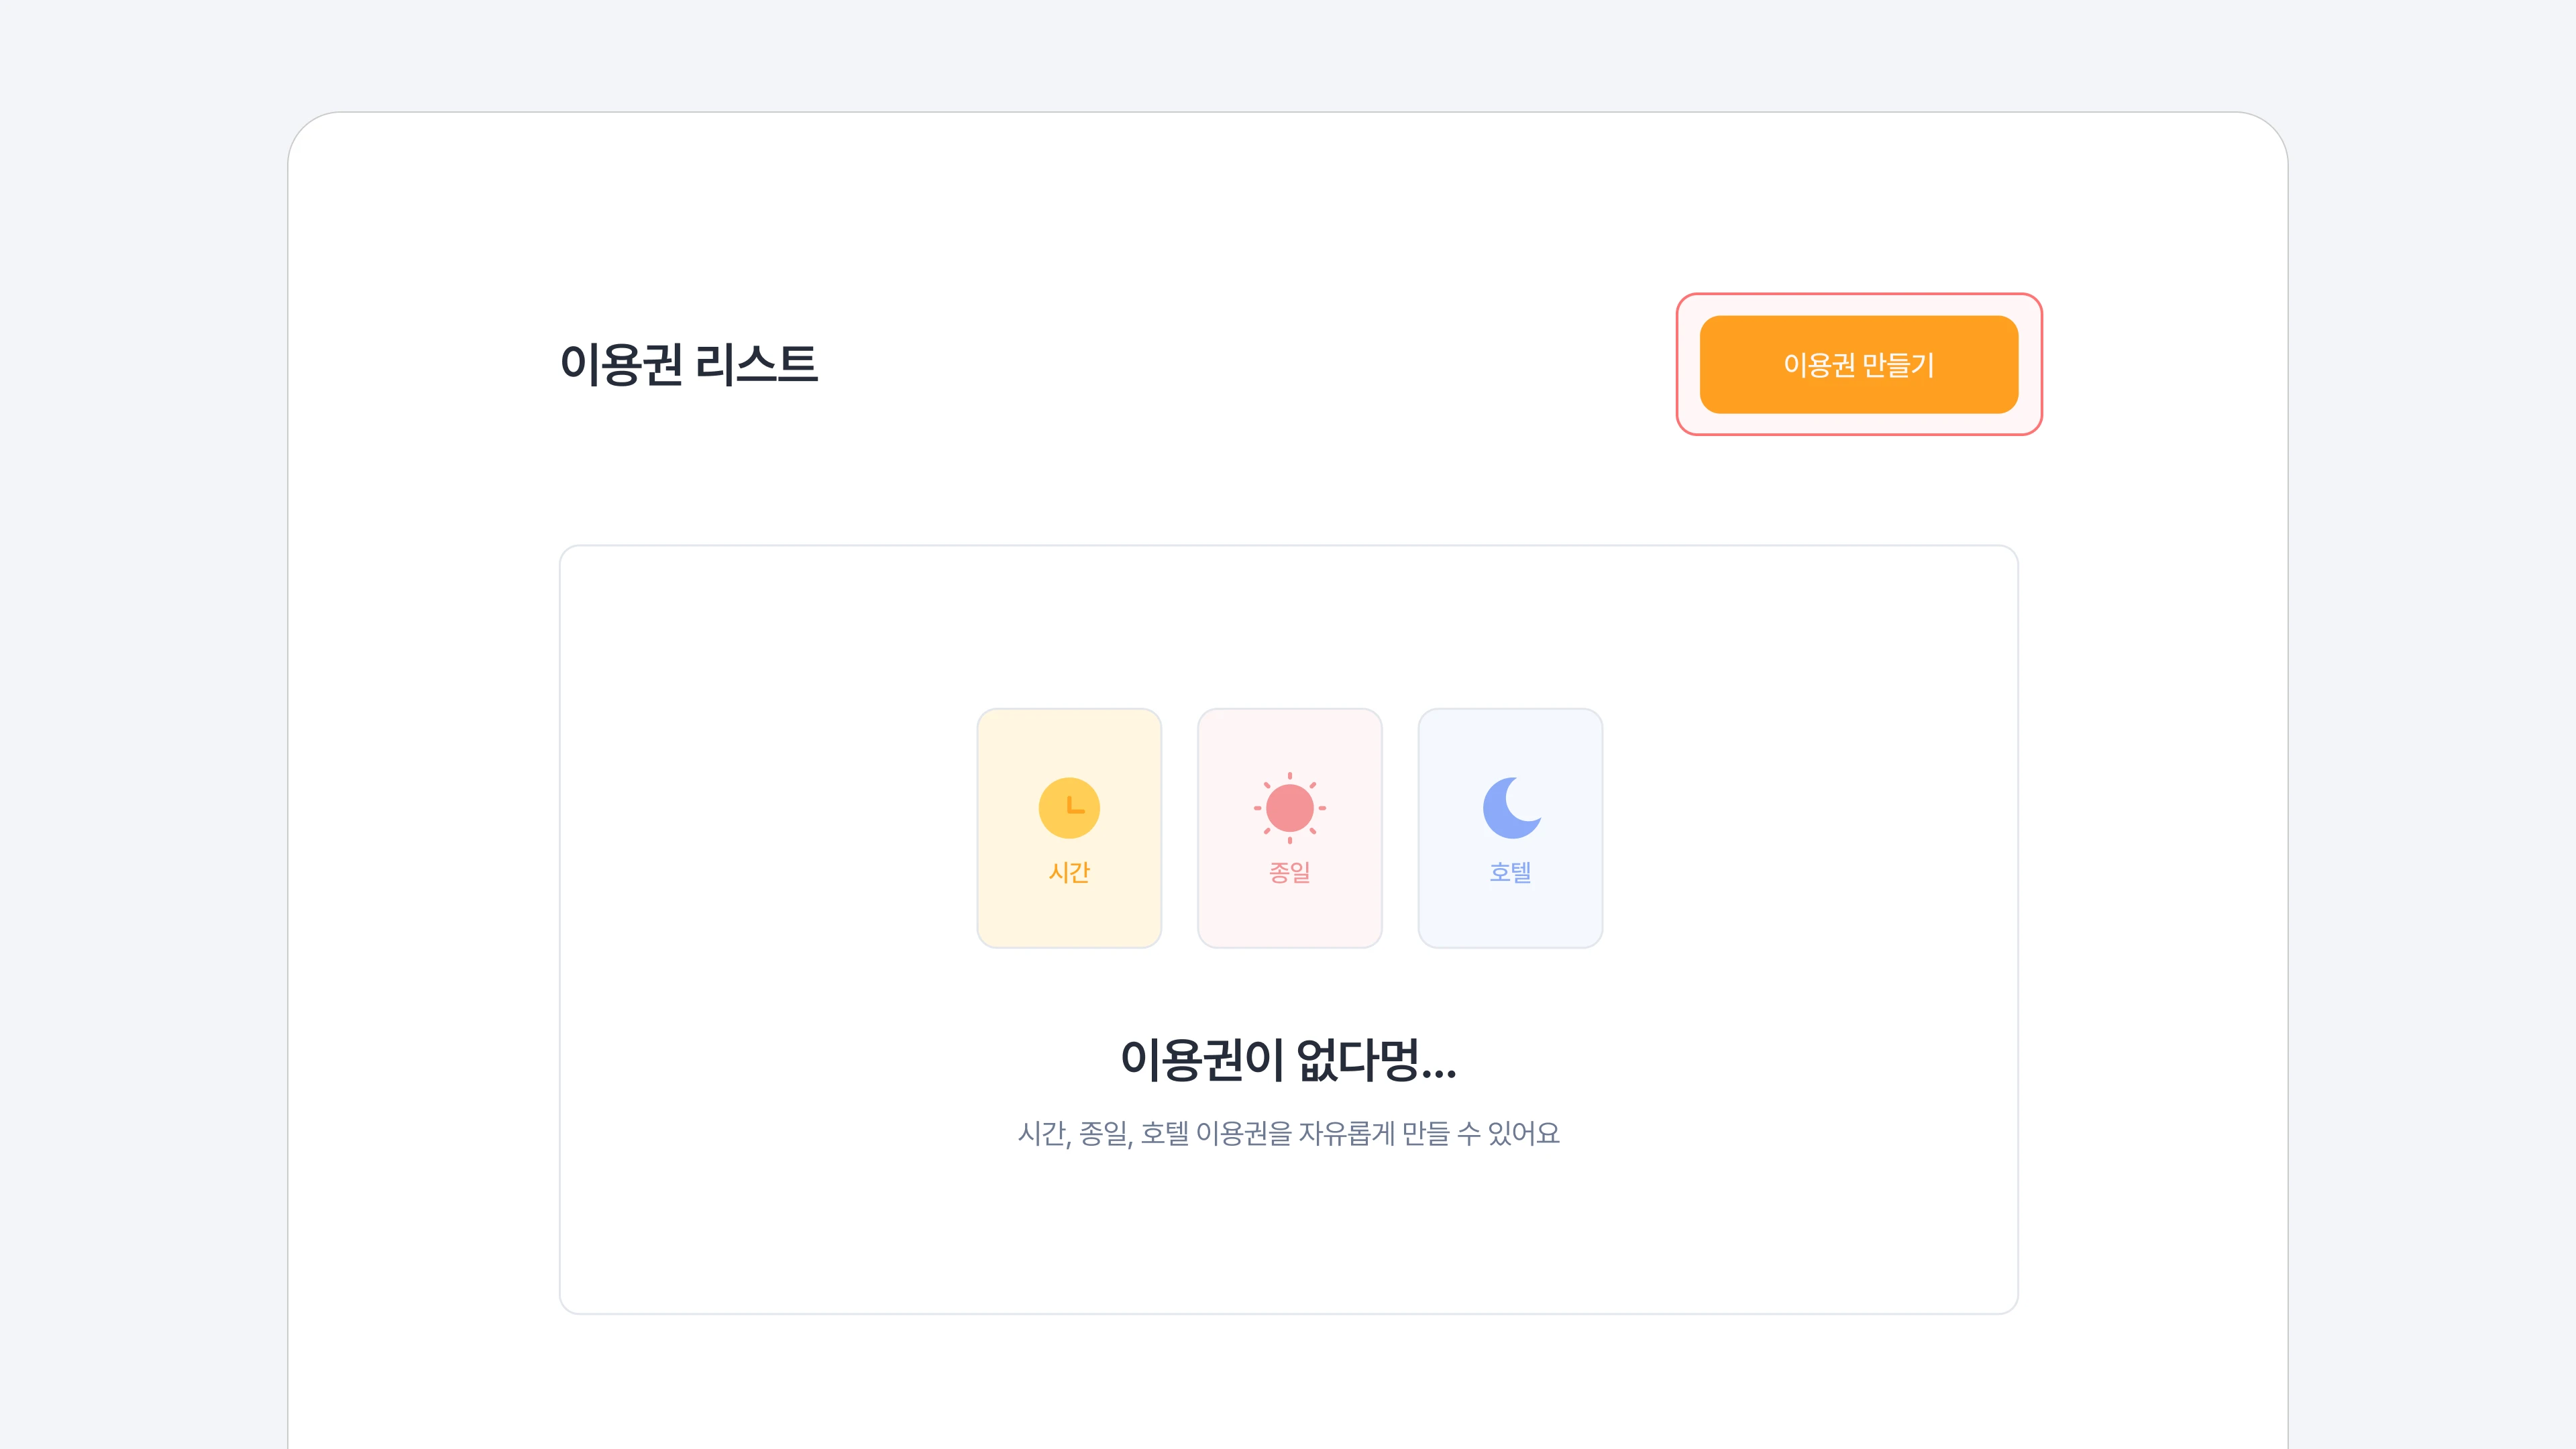Choose the pink 종일 pass card
The height and width of the screenshot is (1449, 2576).
(x=1289, y=828)
